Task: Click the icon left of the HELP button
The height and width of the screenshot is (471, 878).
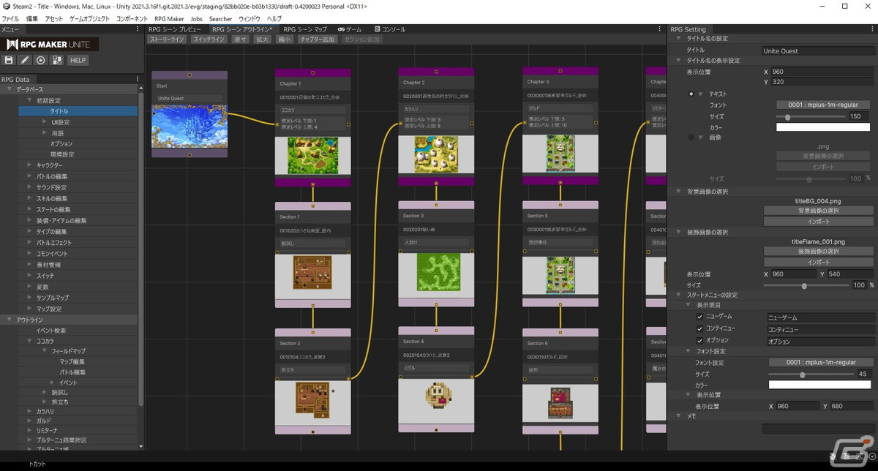Action: point(57,60)
